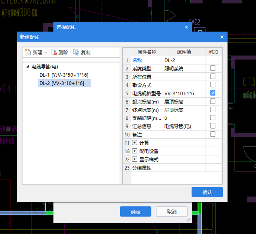Select DL-2 [VV-3*10+1*6] in the tree
The image size is (256, 234).
(x=62, y=83)
